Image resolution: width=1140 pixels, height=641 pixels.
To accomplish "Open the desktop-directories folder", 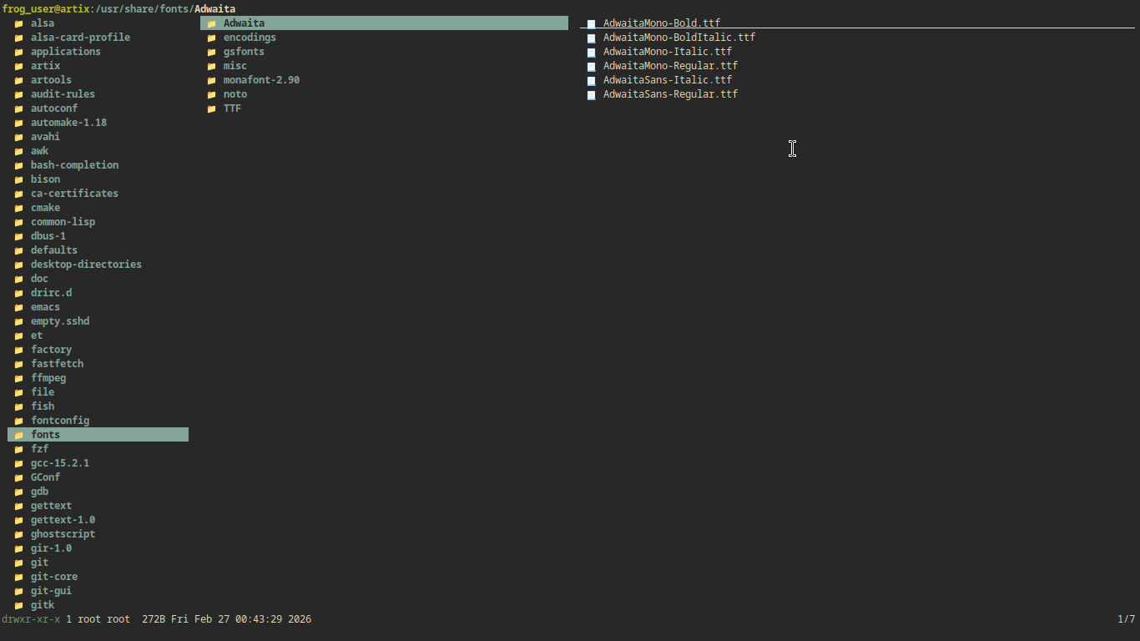I will 86,265.
